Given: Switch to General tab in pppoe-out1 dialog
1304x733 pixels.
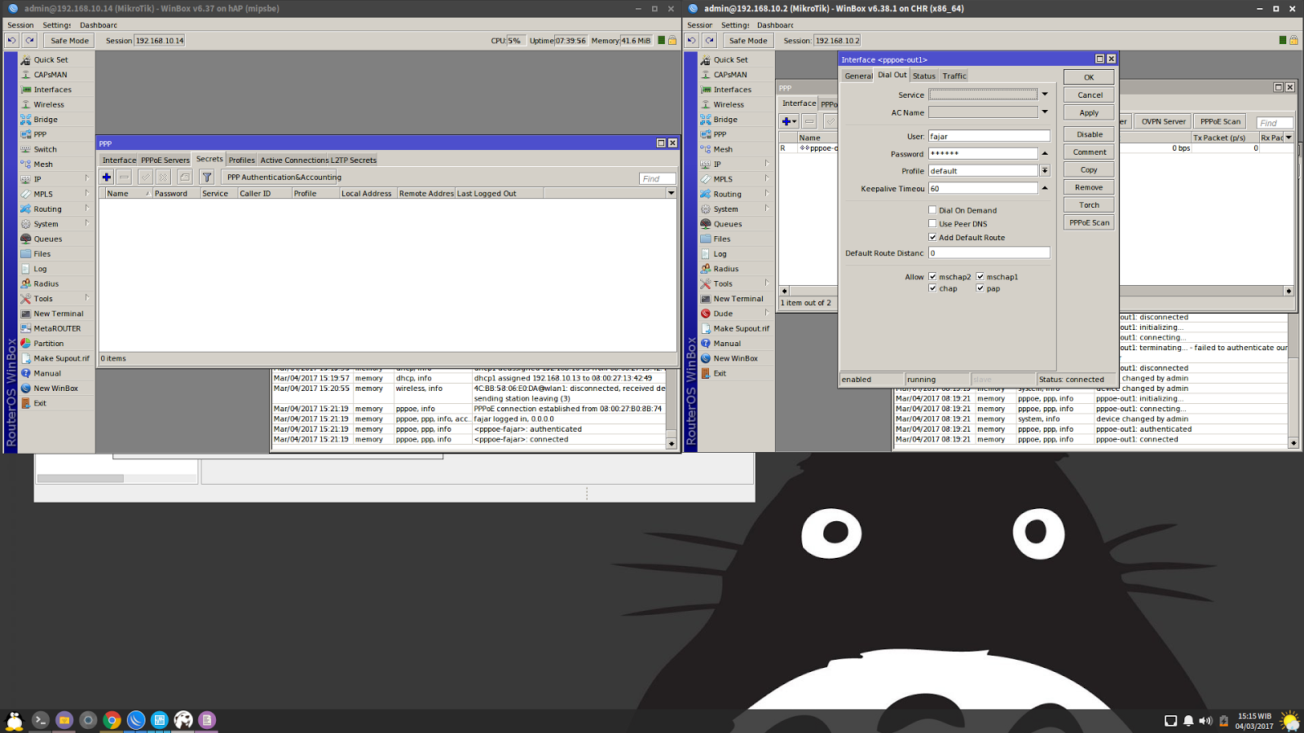Looking at the screenshot, I should 857,76.
